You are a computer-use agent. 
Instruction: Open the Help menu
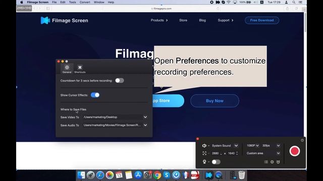pos(111,2)
